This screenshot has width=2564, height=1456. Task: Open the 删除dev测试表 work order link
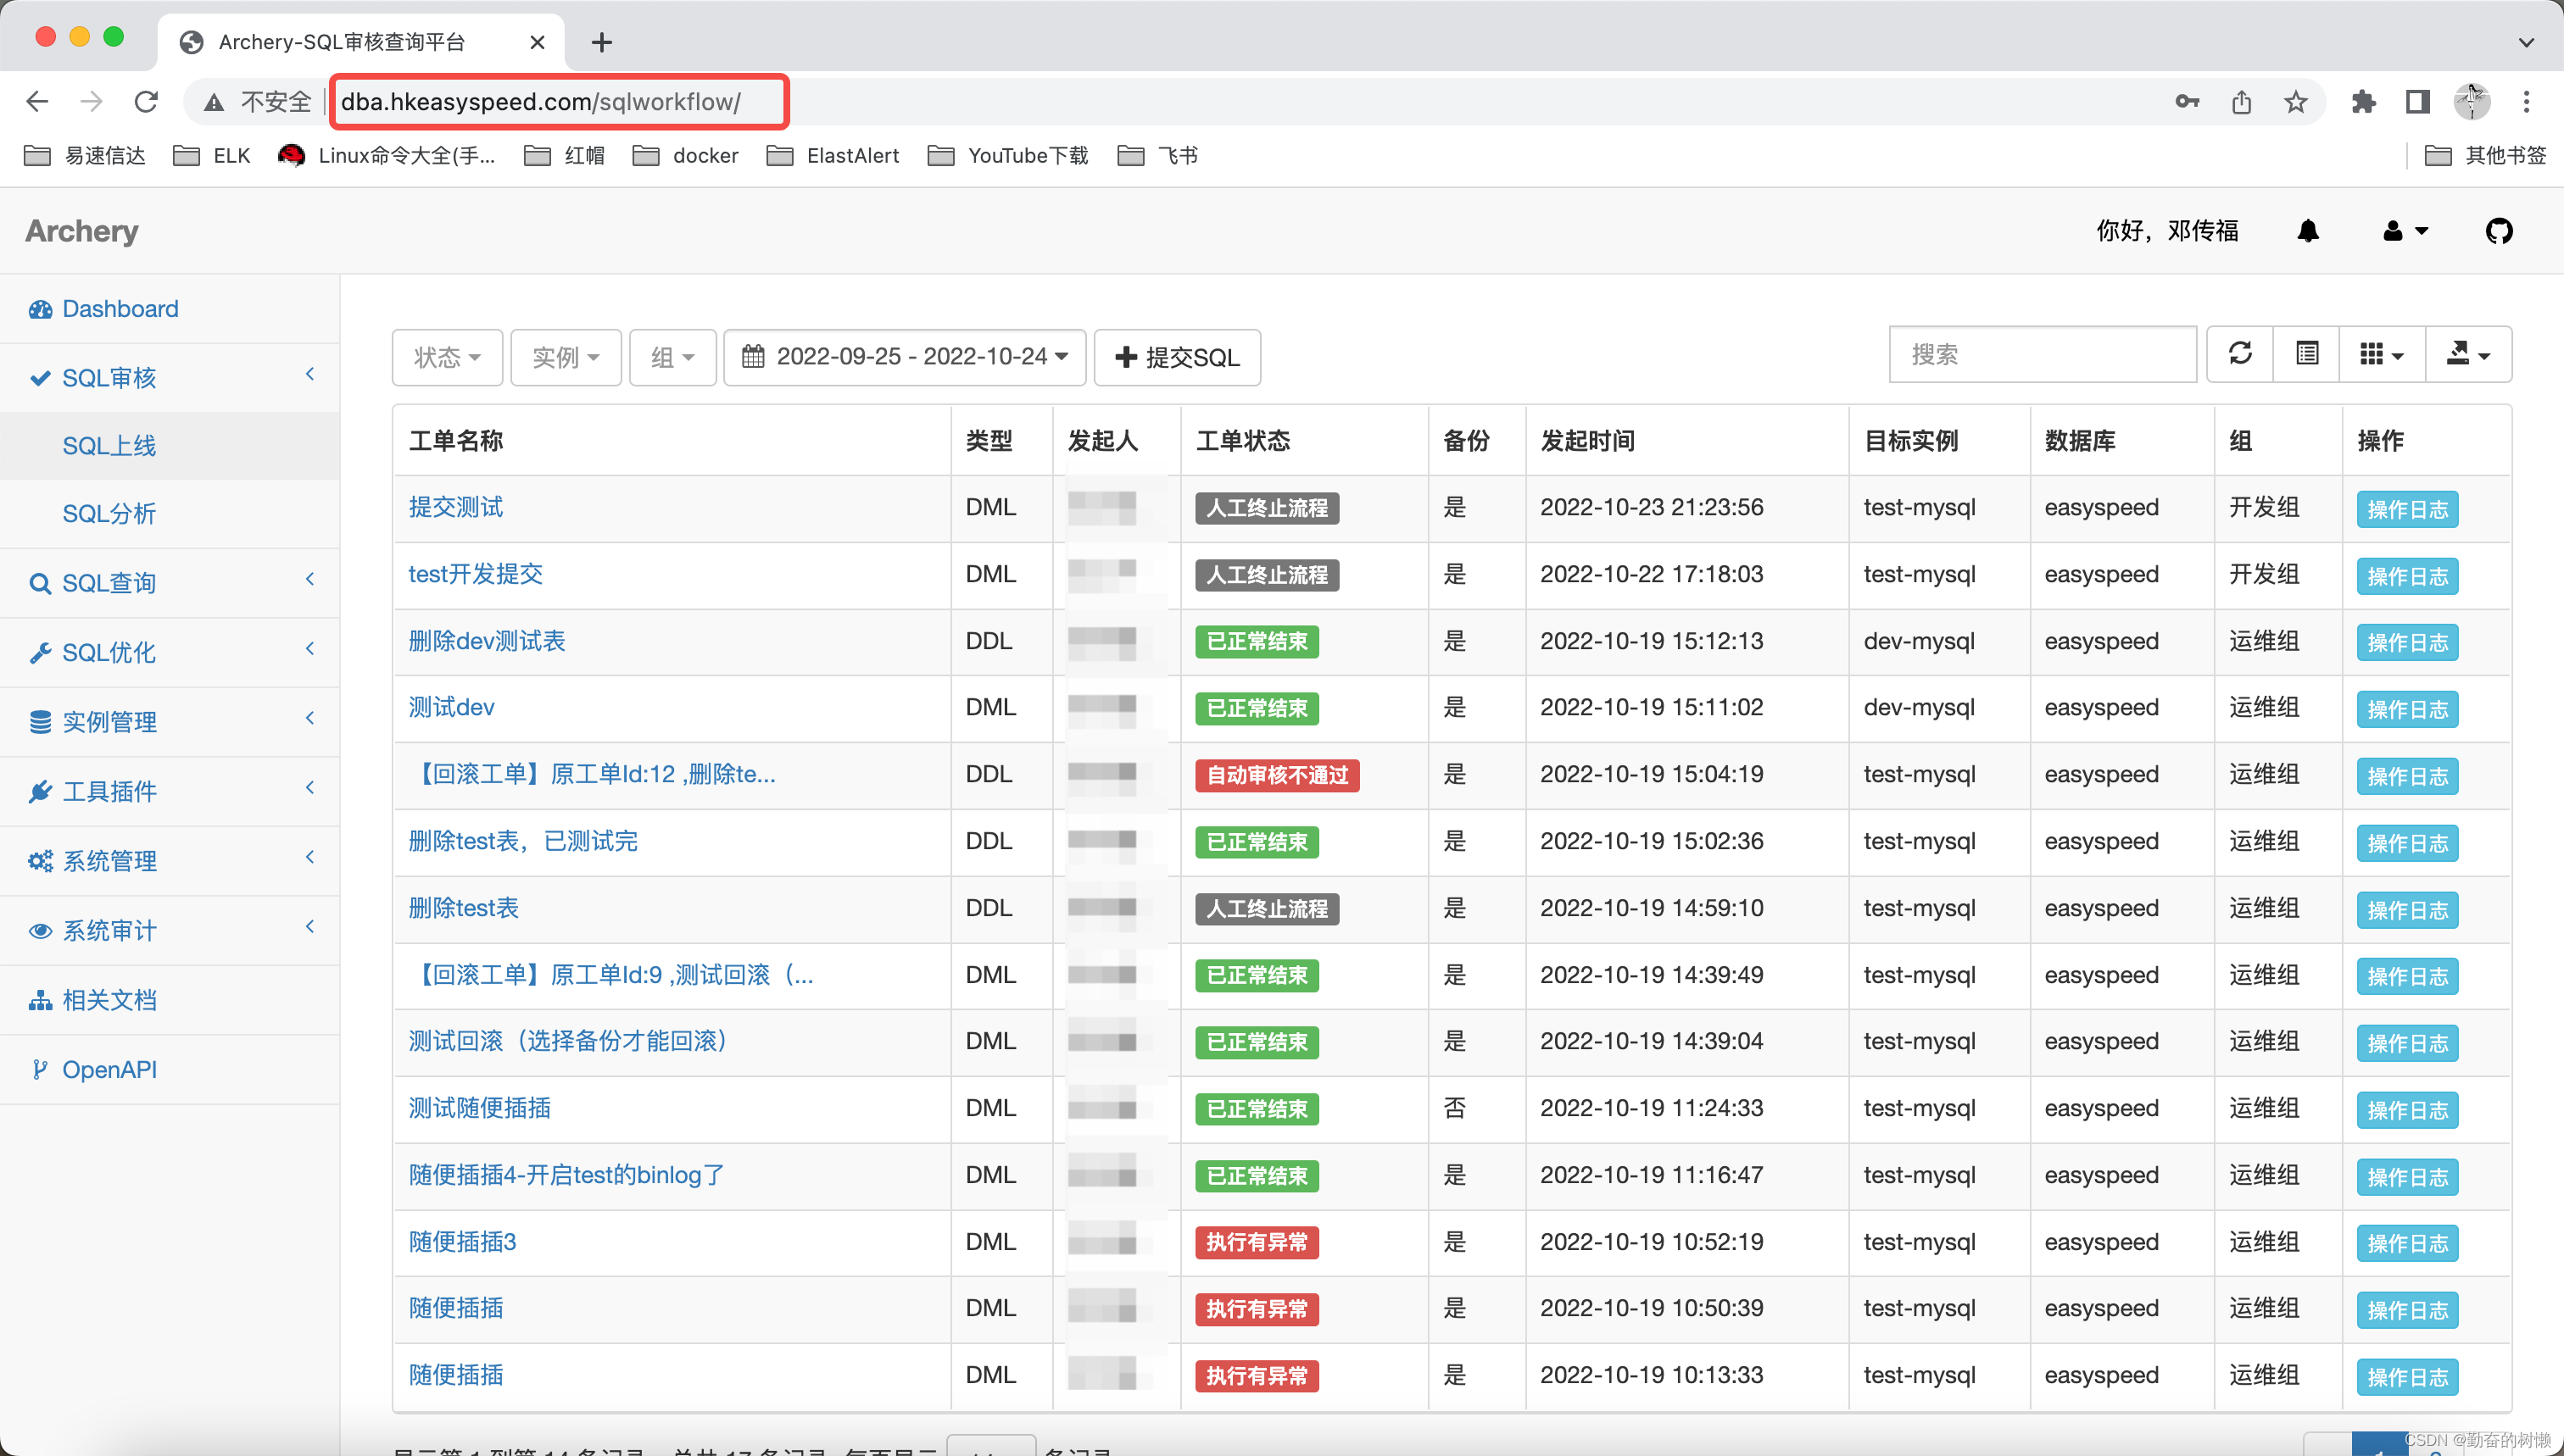click(x=488, y=641)
